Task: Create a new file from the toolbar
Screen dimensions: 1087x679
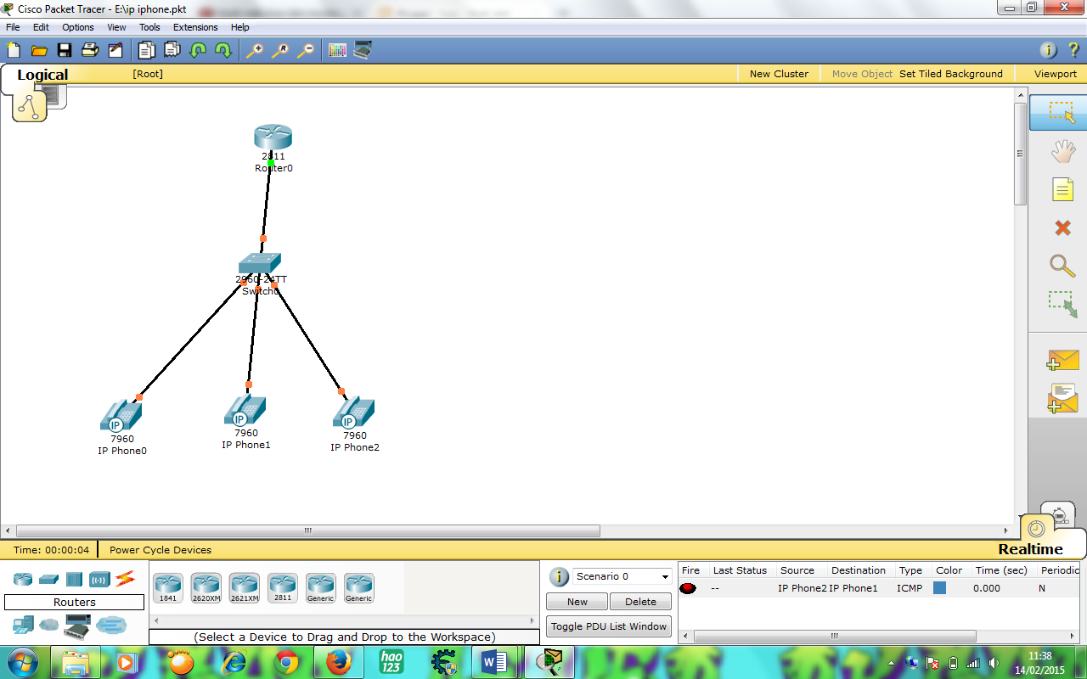Action: tap(14, 50)
